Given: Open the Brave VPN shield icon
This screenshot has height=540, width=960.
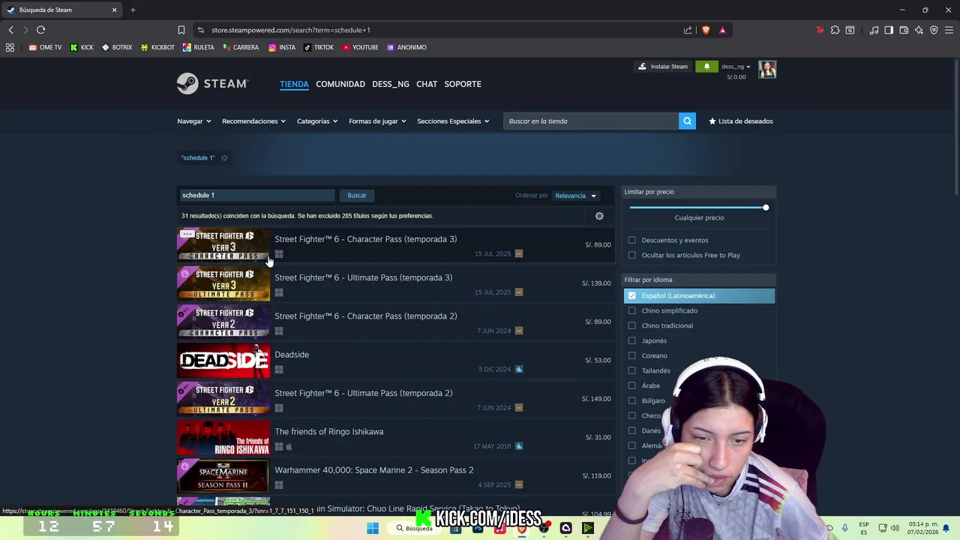Looking at the screenshot, I should coord(934,30).
